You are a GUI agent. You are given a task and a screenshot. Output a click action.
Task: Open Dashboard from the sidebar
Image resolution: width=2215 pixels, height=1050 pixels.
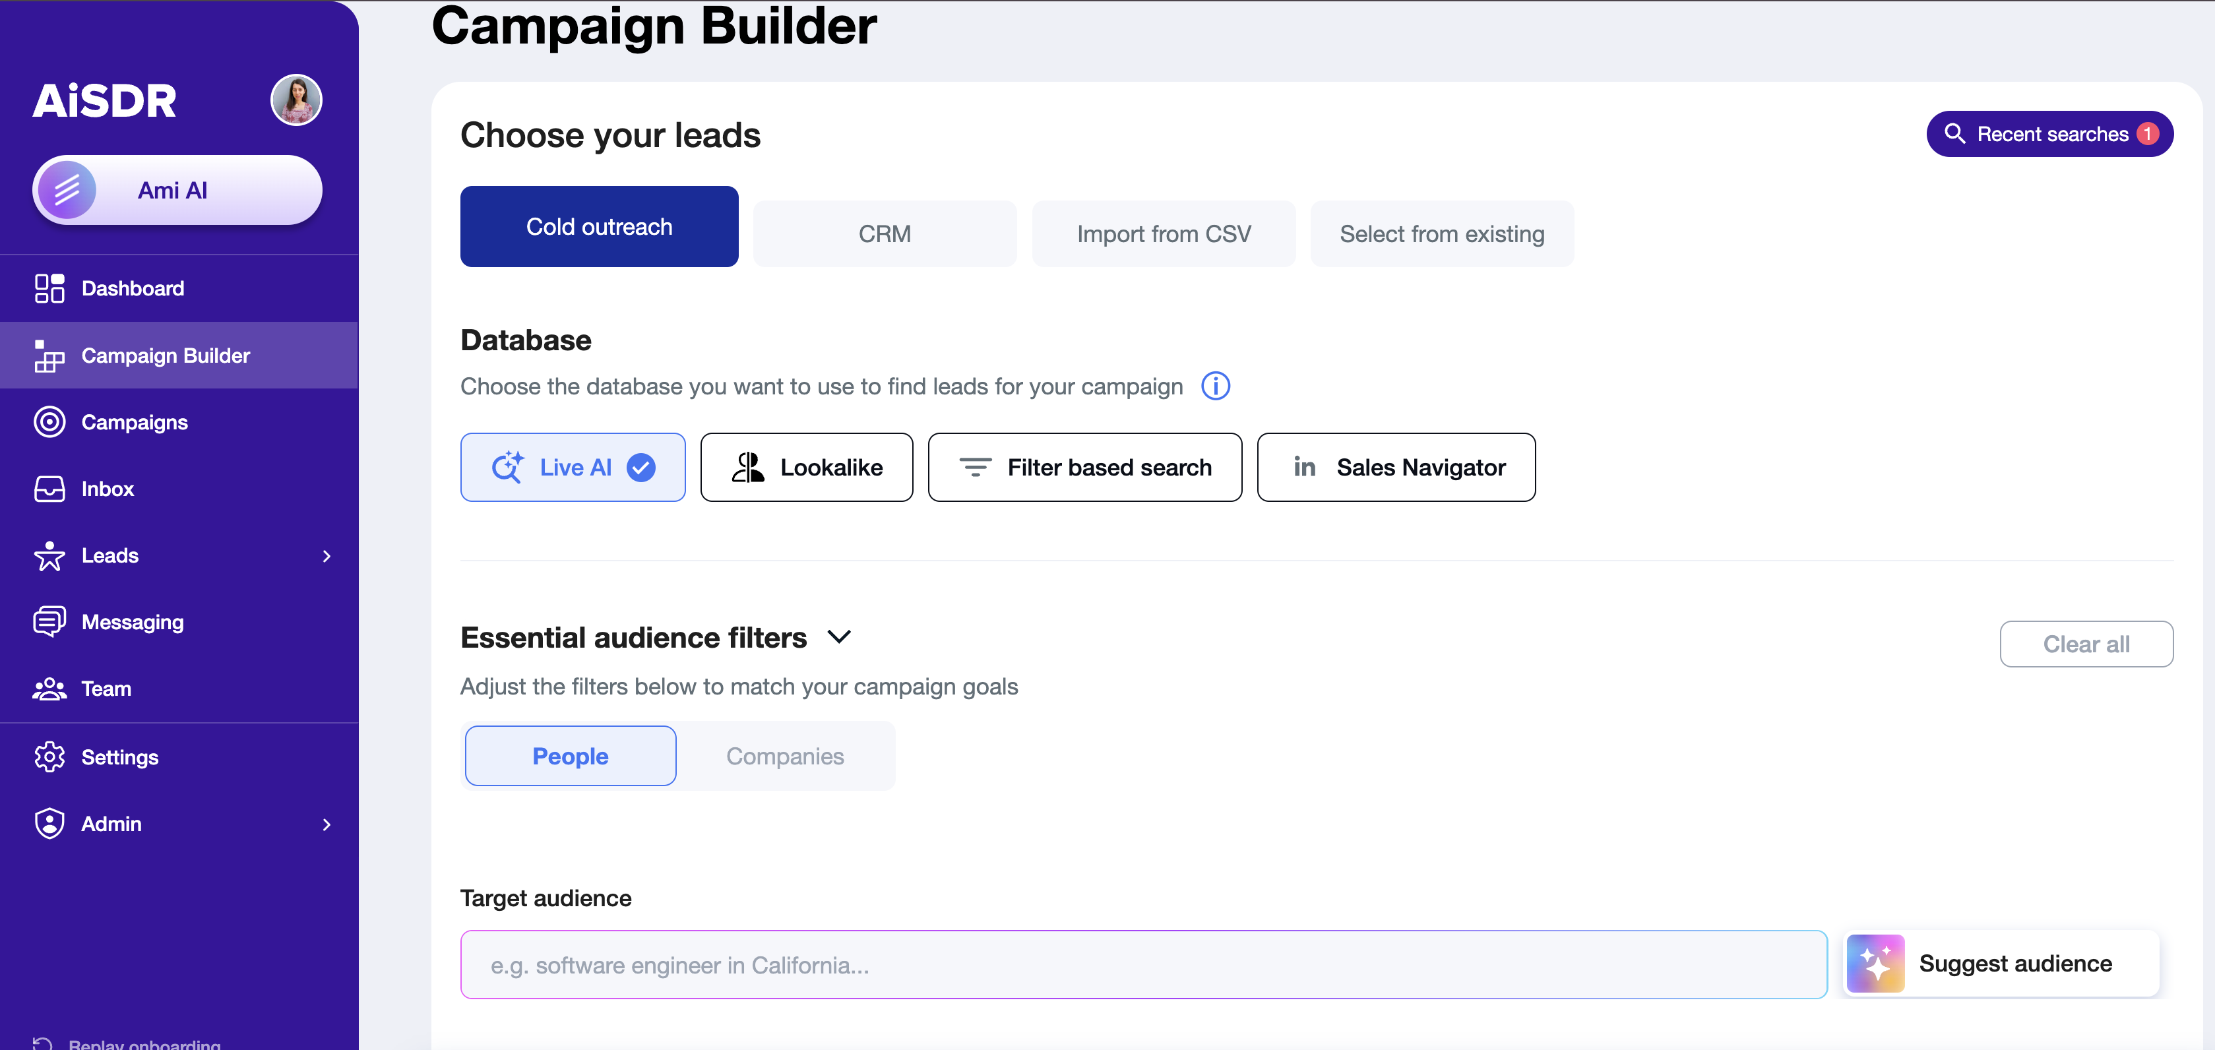pyautogui.click(x=179, y=288)
